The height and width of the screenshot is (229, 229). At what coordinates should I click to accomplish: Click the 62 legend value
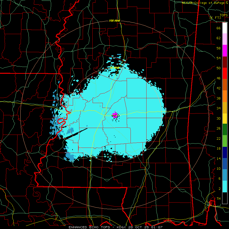[x=219, y=38]
